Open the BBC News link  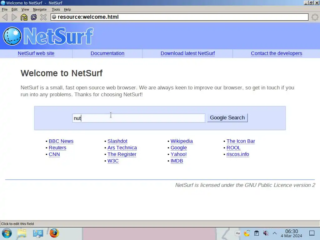(61, 141)
